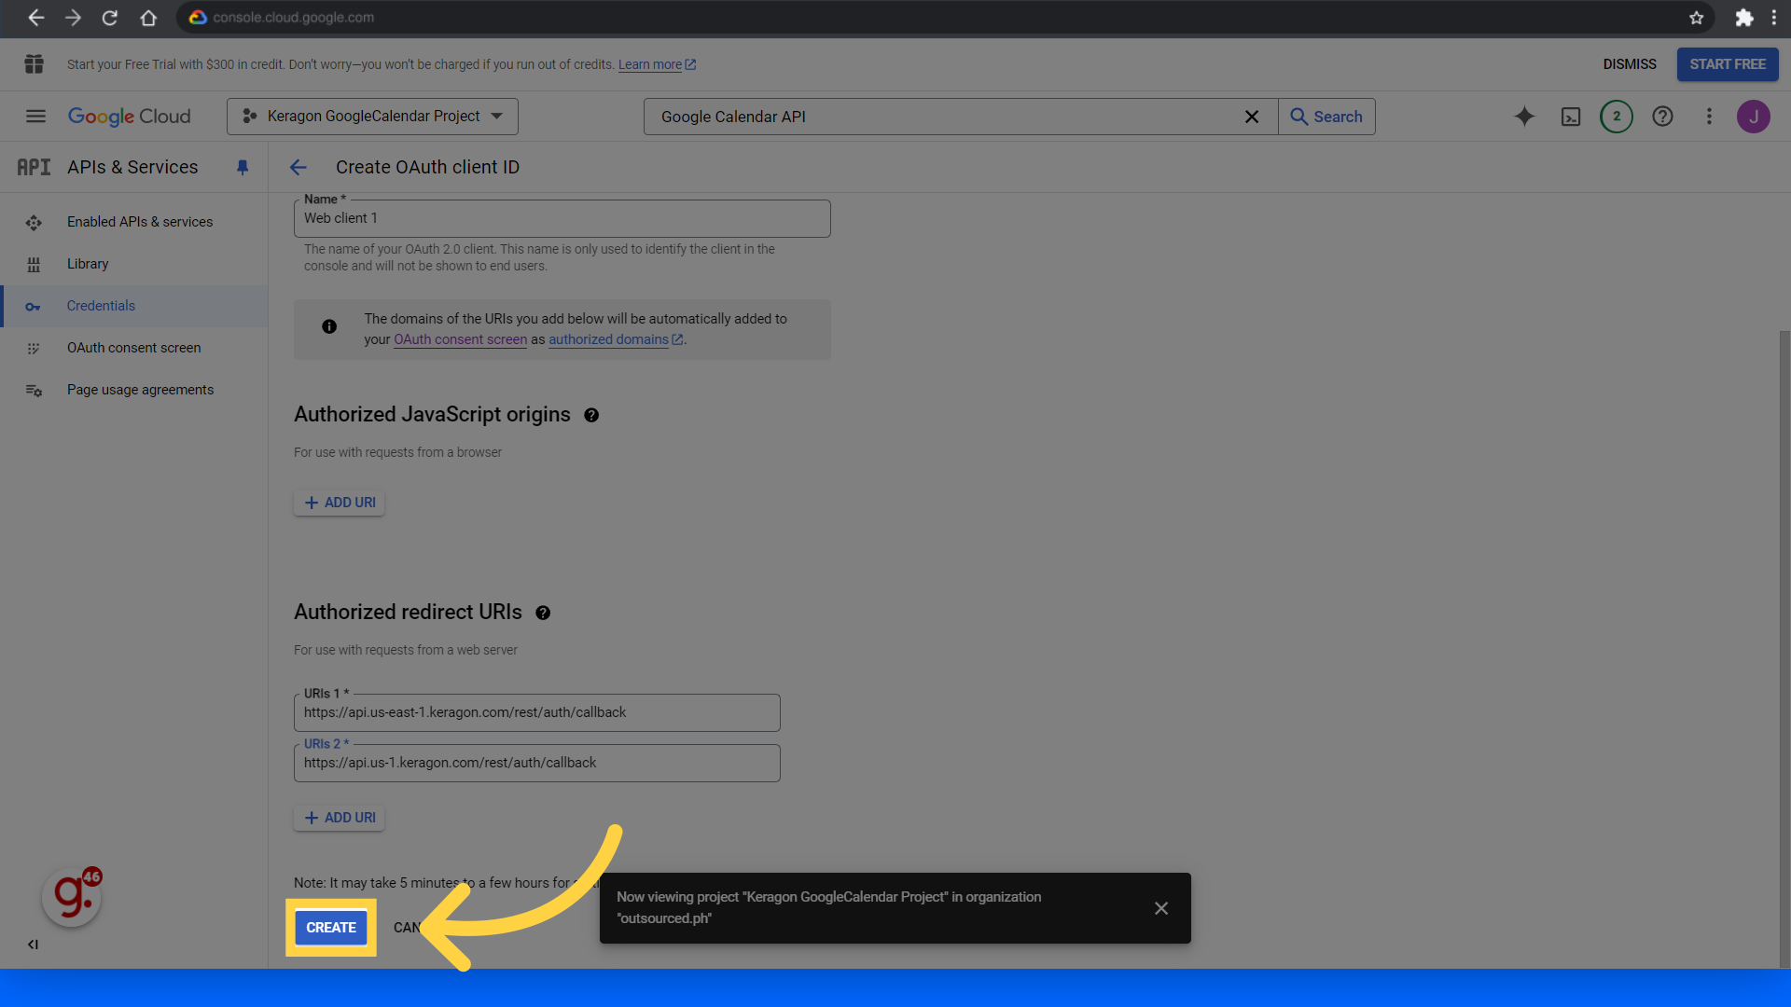
Task: Open the account avatar J
Action: pyautogui.click(x=1754, y=117)
